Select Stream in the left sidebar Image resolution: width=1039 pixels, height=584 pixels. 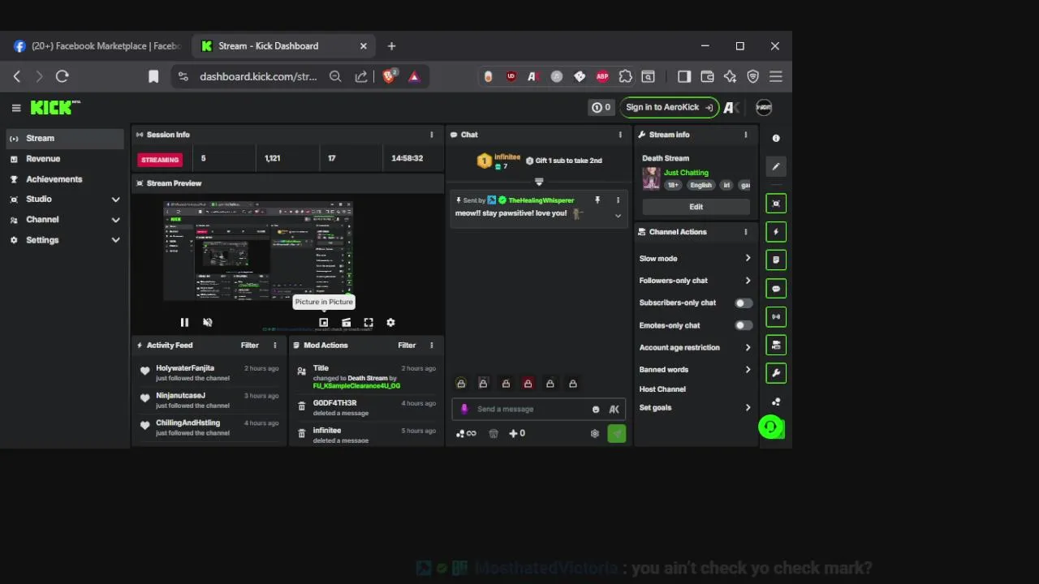65,138
